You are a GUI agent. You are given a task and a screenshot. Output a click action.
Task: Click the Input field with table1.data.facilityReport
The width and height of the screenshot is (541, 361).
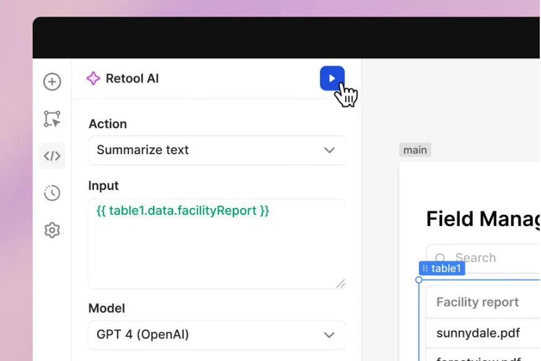click(217, 243)
